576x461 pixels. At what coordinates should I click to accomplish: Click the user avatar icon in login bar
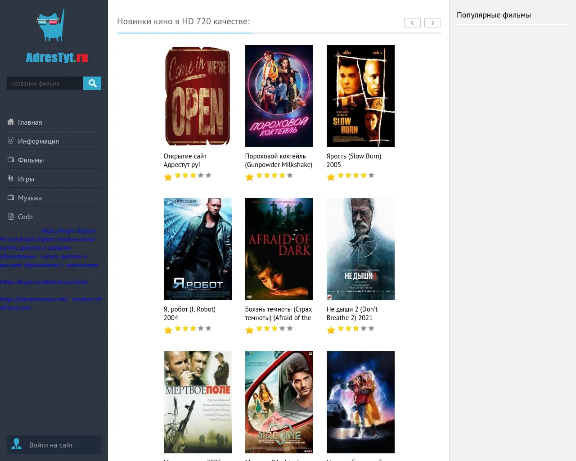(17, 444)
